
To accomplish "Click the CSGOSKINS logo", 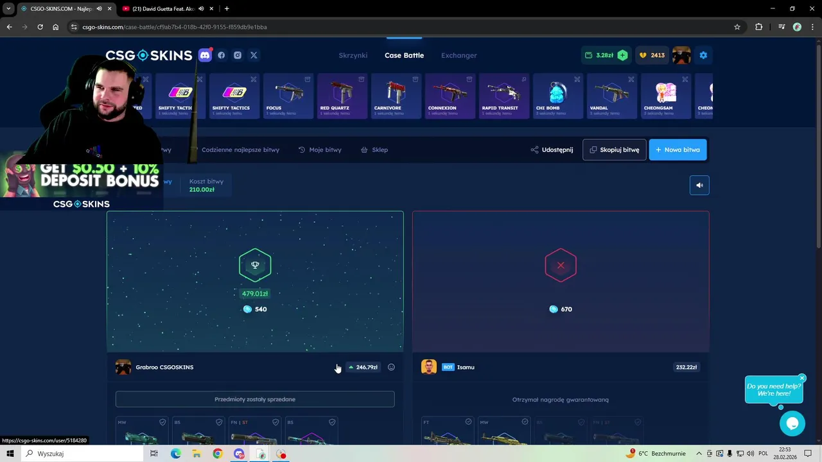I will point(149,55).
